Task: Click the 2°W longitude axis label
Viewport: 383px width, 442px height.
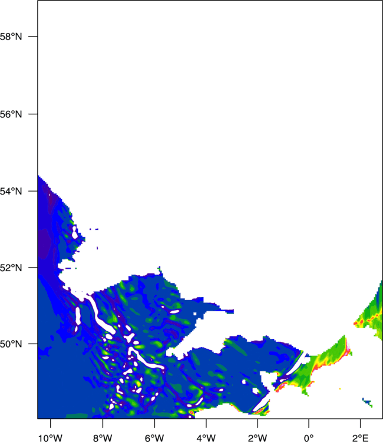Action: point(257,438)
